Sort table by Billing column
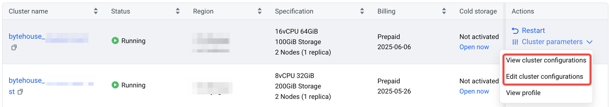 click(x=444, y=11)
